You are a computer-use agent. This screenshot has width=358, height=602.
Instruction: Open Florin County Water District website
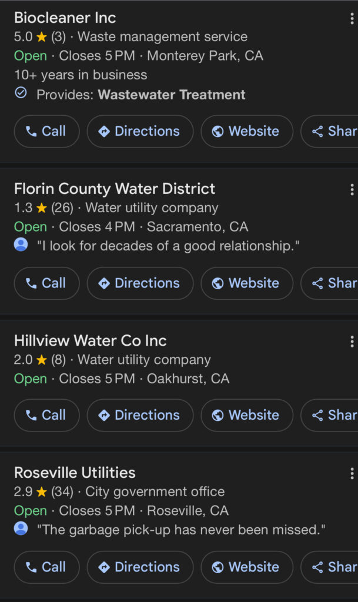247,283
